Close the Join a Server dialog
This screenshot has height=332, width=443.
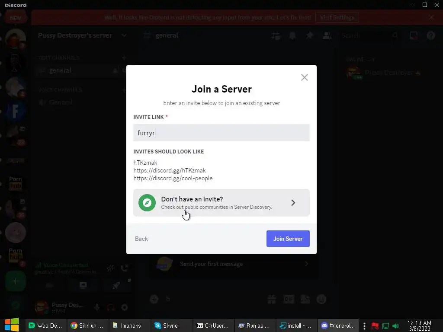304,77
